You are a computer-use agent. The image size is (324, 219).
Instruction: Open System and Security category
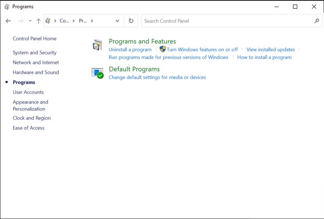35,53
